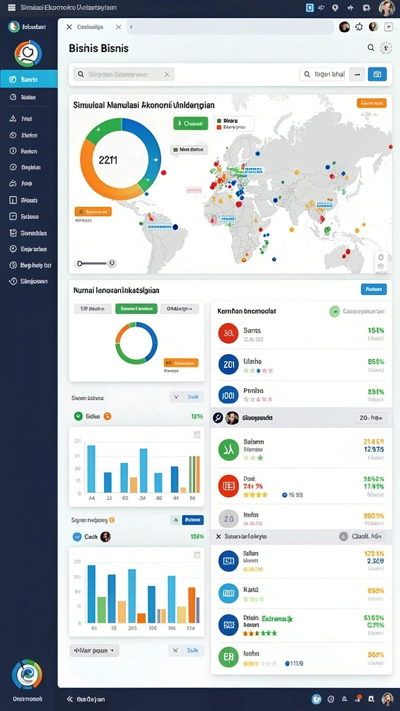The height and width of the screenshot is (711, 400).
Task: Click the blue card icon button in search bar
Action: tap(377, 74)
